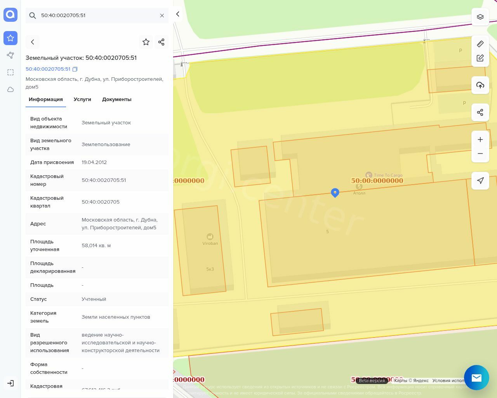497x398 pixels.
Task: Add parcel to favorites with star outline
Action: point(146,42)
